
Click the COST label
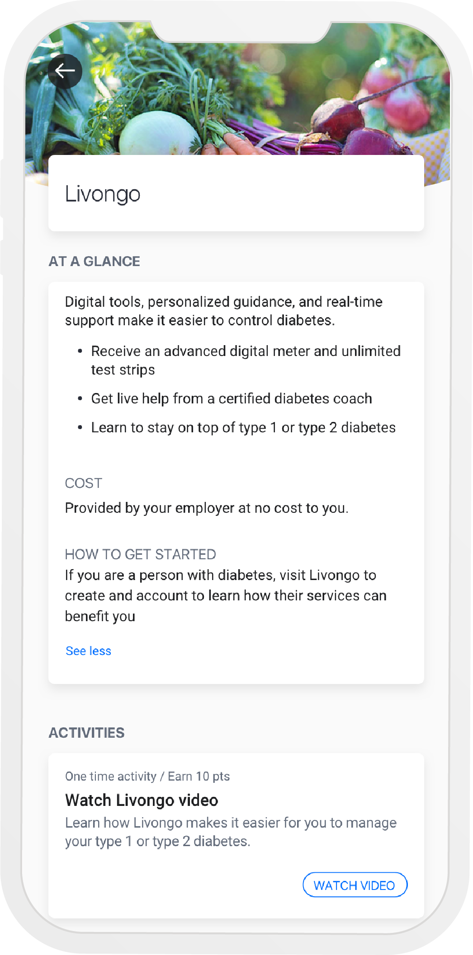84,483
